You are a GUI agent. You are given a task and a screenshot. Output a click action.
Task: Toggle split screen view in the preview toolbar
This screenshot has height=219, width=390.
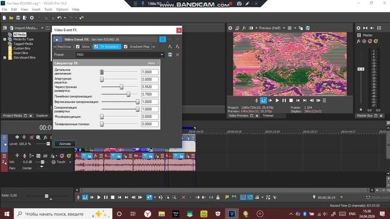[251, 28]
